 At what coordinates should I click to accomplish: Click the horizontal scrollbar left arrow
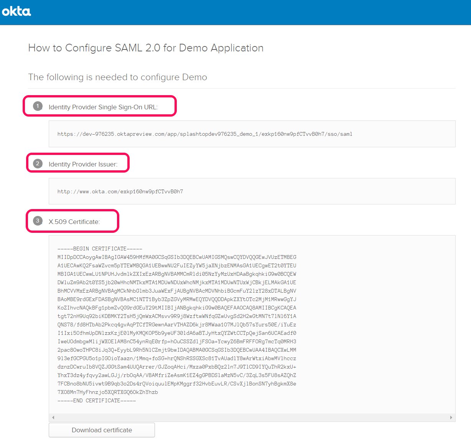pos(53,417)
